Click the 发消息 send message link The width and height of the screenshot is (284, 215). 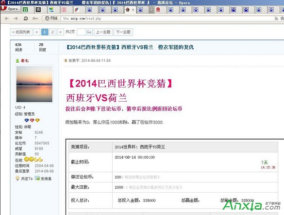coord(46,179)
